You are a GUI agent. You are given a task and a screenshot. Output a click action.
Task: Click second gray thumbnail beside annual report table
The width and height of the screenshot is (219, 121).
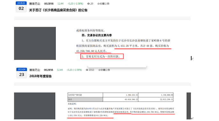34,106
